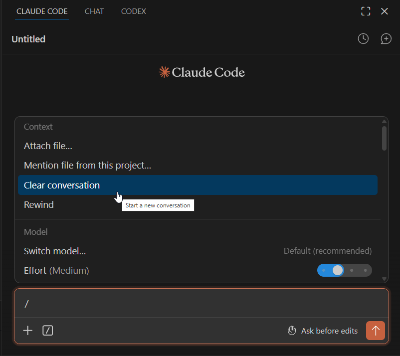Open the CODEX tab
The height and width of the screenshot is (356, 400).
133,11
